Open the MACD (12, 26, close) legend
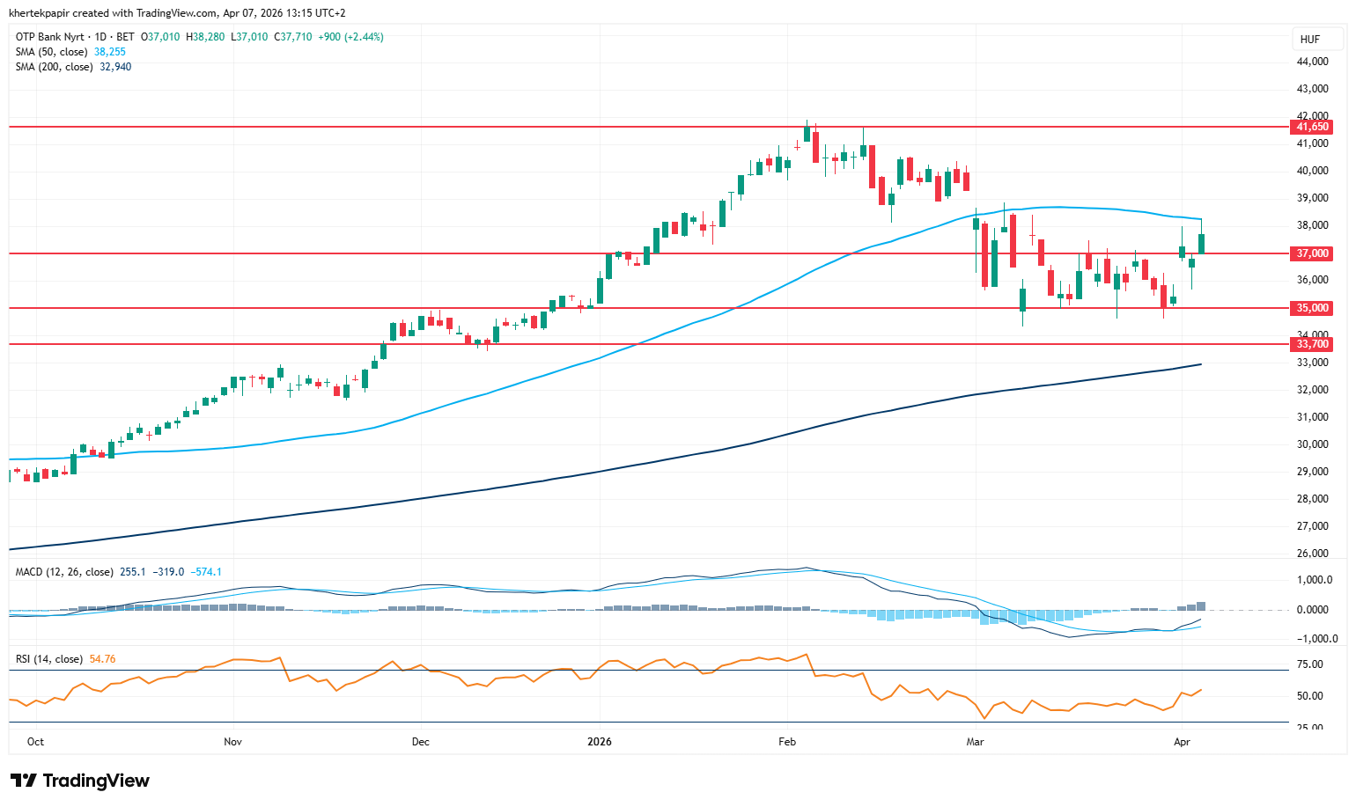Viewport: 1356px width, 807px height. [64, 572]
